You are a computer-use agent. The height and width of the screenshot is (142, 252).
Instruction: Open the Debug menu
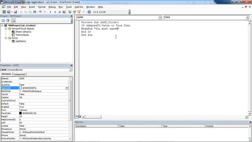pos(52,7)
